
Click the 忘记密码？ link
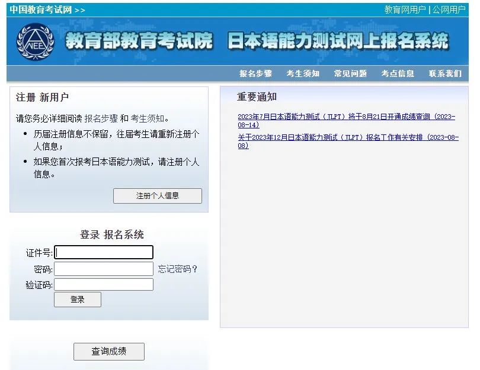click(178, 269)
